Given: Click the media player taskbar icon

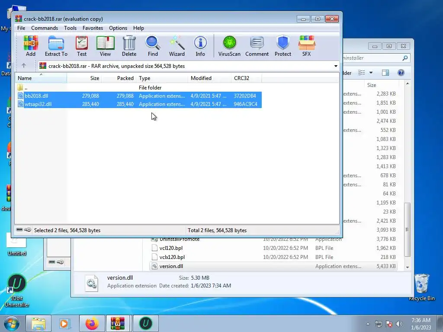Looking at the screenshot, I should 64,323.
